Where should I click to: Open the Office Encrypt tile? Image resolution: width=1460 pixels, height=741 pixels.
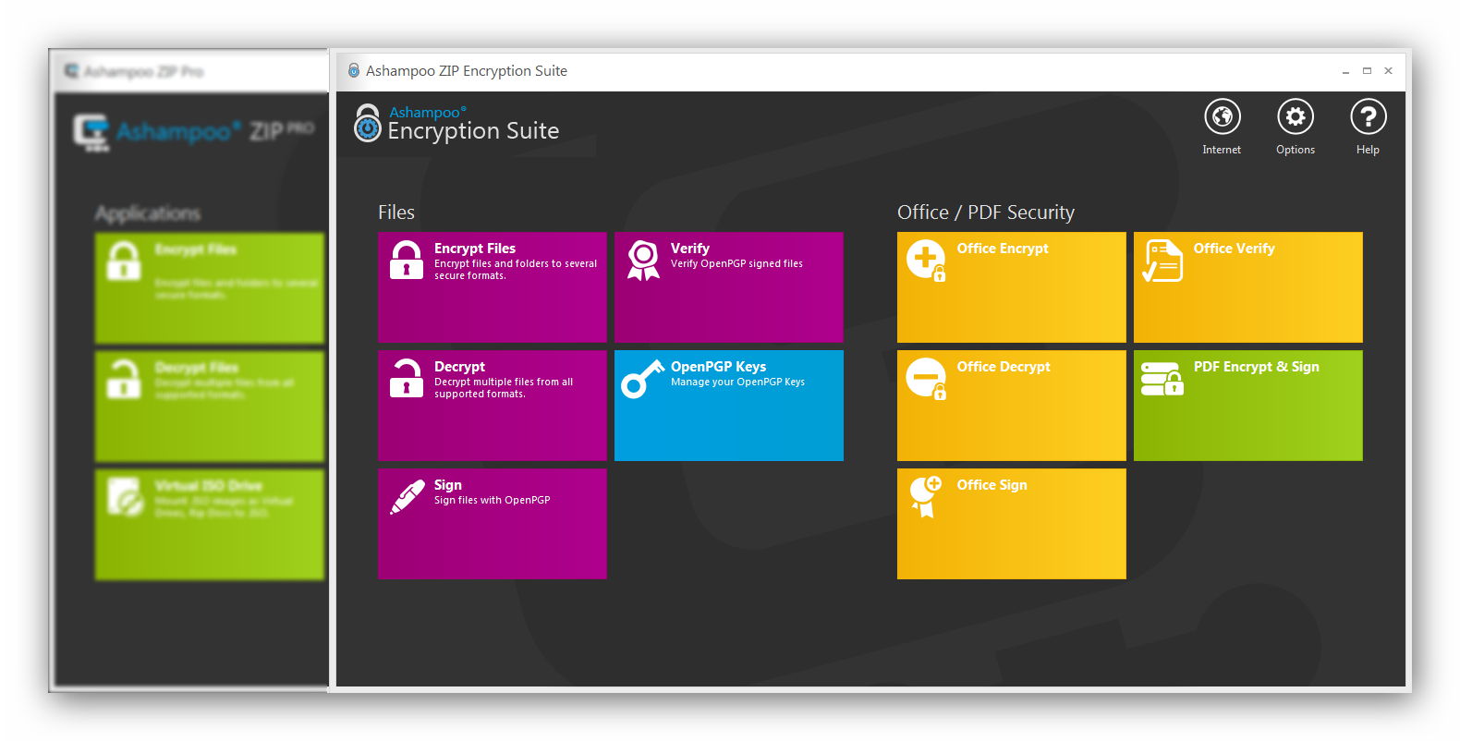point(1012,287)
